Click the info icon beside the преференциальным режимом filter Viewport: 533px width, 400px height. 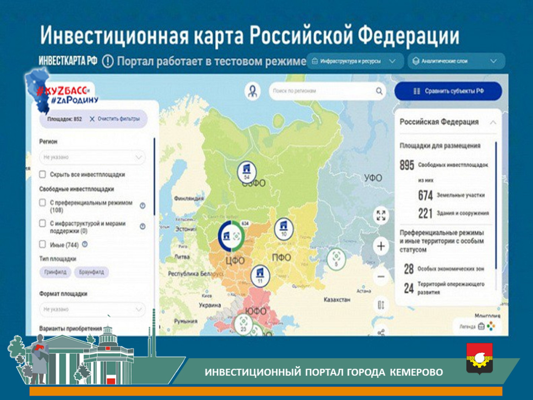click(143, 206)
